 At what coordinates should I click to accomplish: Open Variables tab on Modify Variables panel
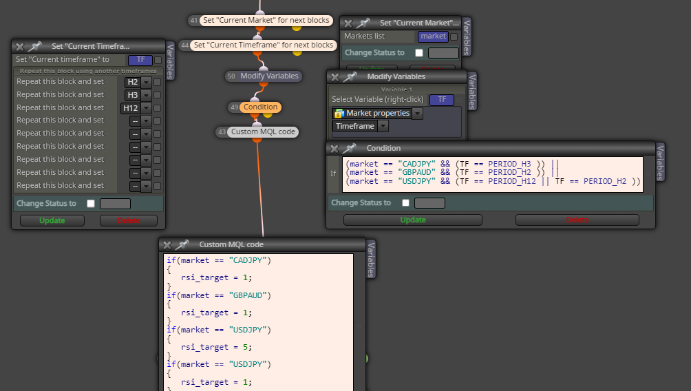472,92
